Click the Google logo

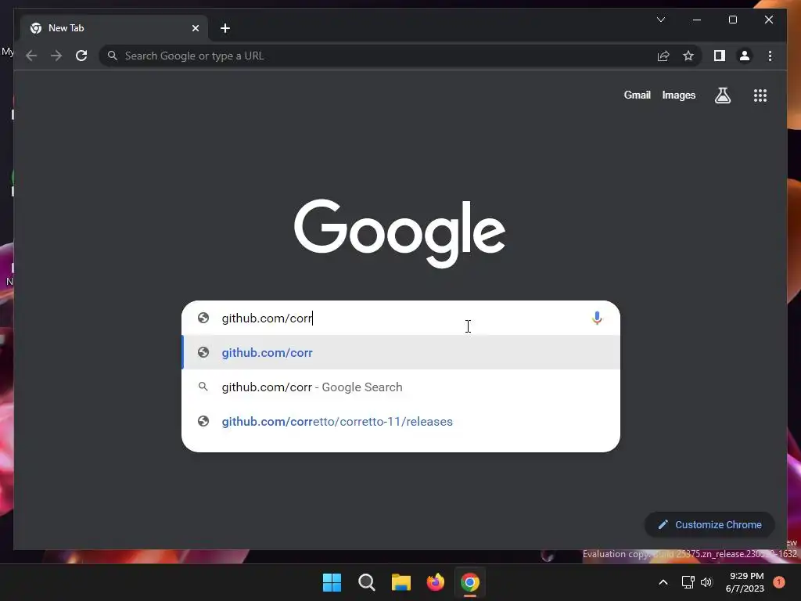click(400, 233)
